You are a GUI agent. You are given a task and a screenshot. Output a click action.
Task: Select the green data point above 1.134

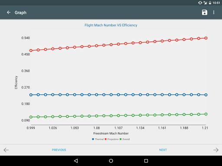point(140,115)
